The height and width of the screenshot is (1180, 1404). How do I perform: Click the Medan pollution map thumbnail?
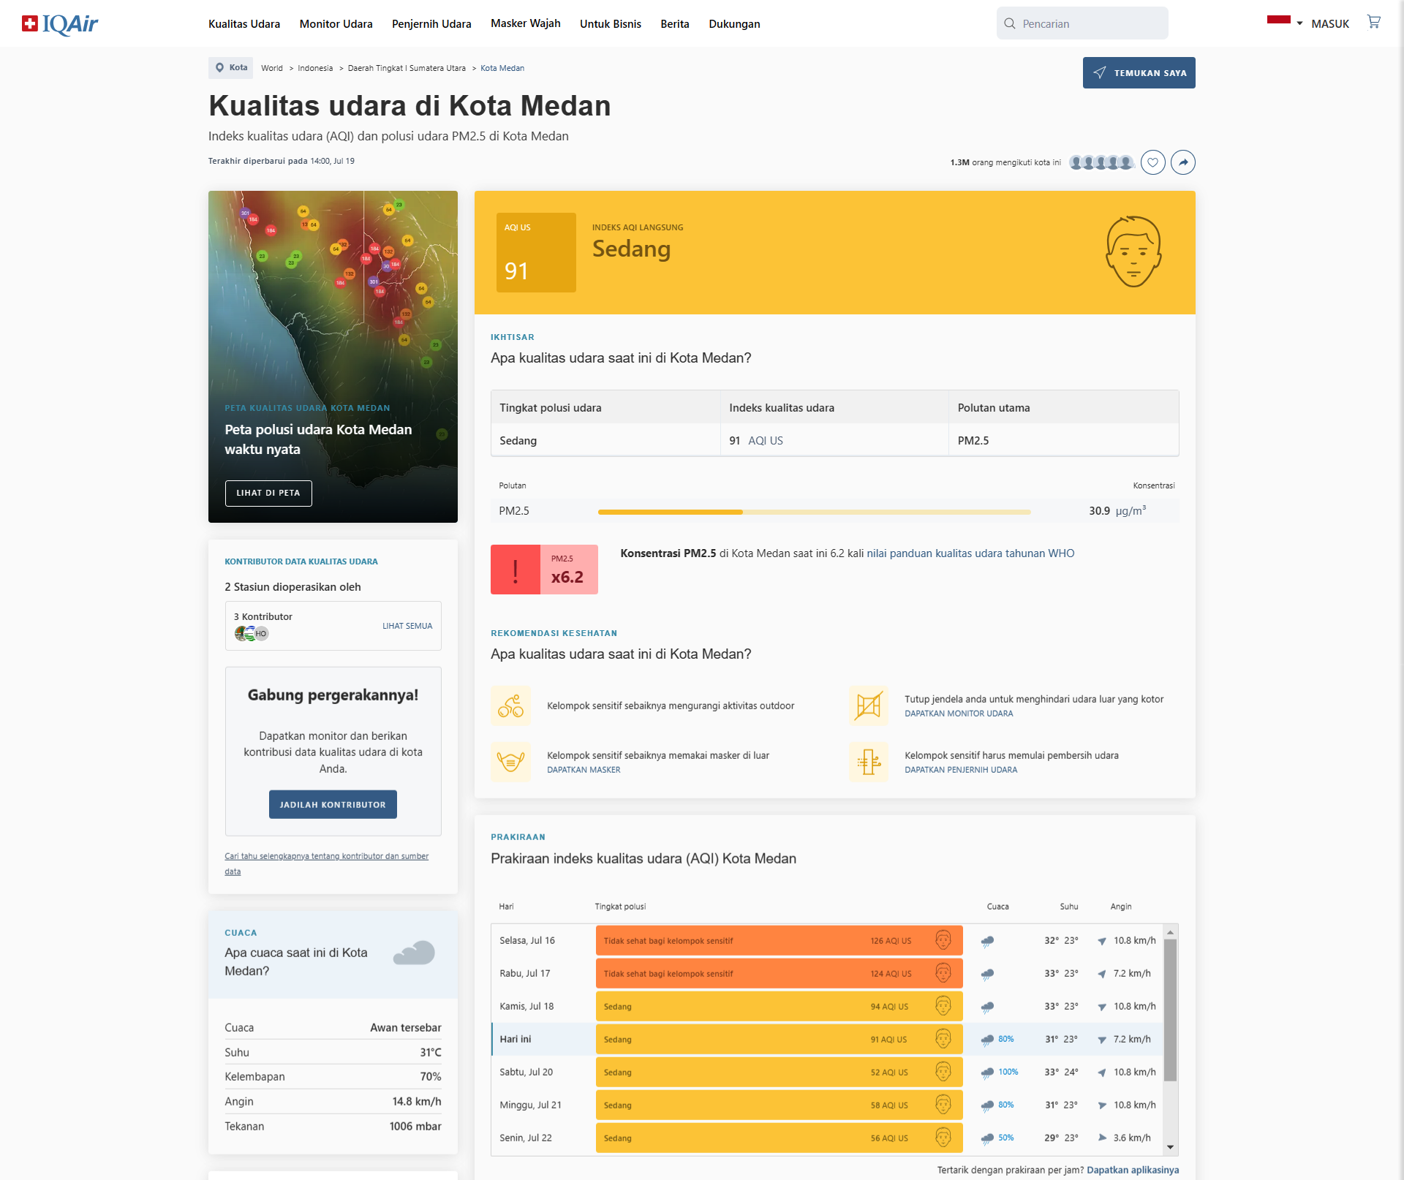point(333,357)
